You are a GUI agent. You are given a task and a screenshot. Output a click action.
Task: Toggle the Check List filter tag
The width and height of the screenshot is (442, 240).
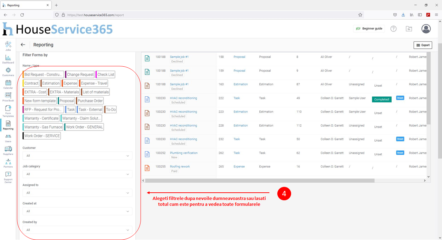click(x=105, y=75)
